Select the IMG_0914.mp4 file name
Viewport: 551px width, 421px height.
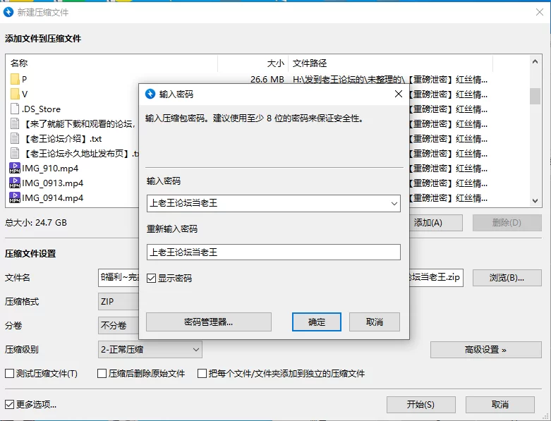click(53, 197)
